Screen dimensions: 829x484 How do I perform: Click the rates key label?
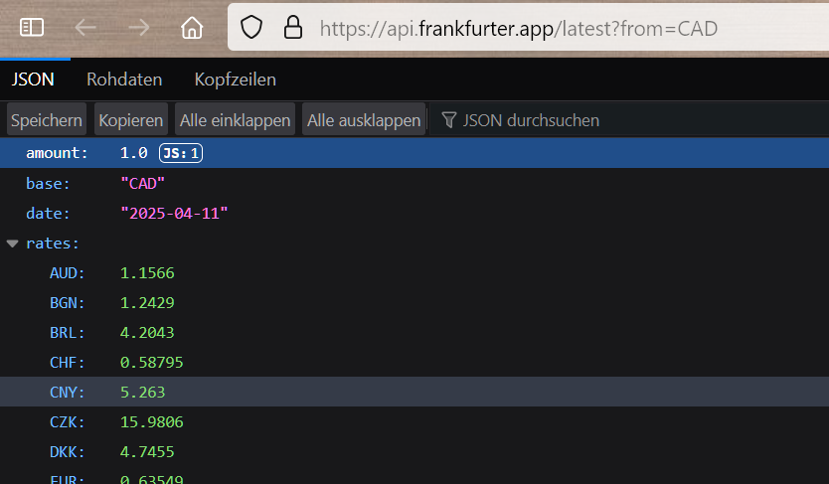click(53, 243)
